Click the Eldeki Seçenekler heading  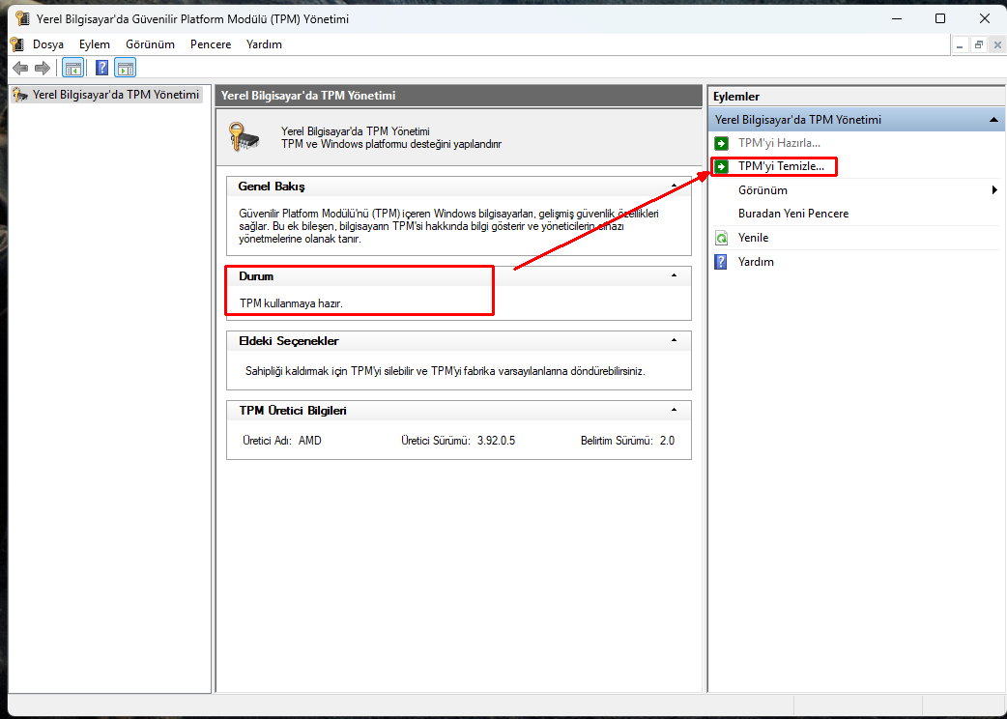tap(288, 341)
